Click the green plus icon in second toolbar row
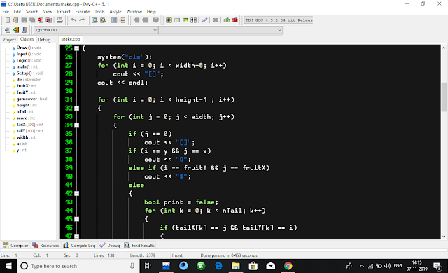The width and height of the screenshot is (448, 273). (16, 29)
